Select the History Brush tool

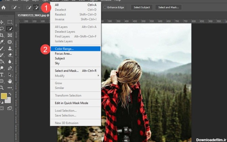[x=2, y=55]
